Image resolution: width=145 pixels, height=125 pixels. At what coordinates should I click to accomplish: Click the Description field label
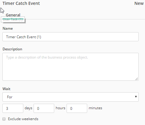pos(12,49)
